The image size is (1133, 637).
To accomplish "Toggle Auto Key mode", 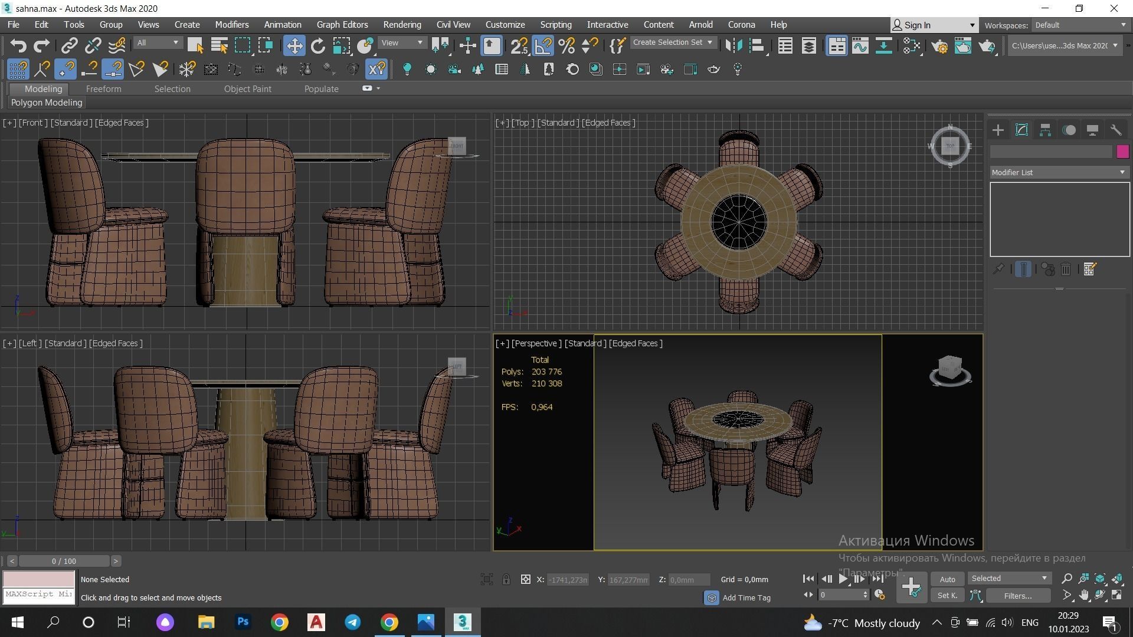I will pos(948,579).
